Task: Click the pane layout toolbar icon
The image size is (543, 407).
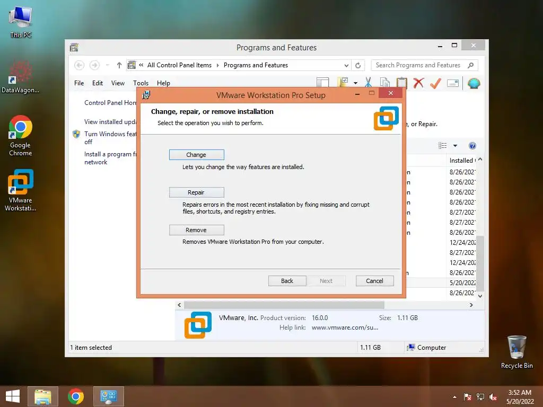Action: click(322, 83)
